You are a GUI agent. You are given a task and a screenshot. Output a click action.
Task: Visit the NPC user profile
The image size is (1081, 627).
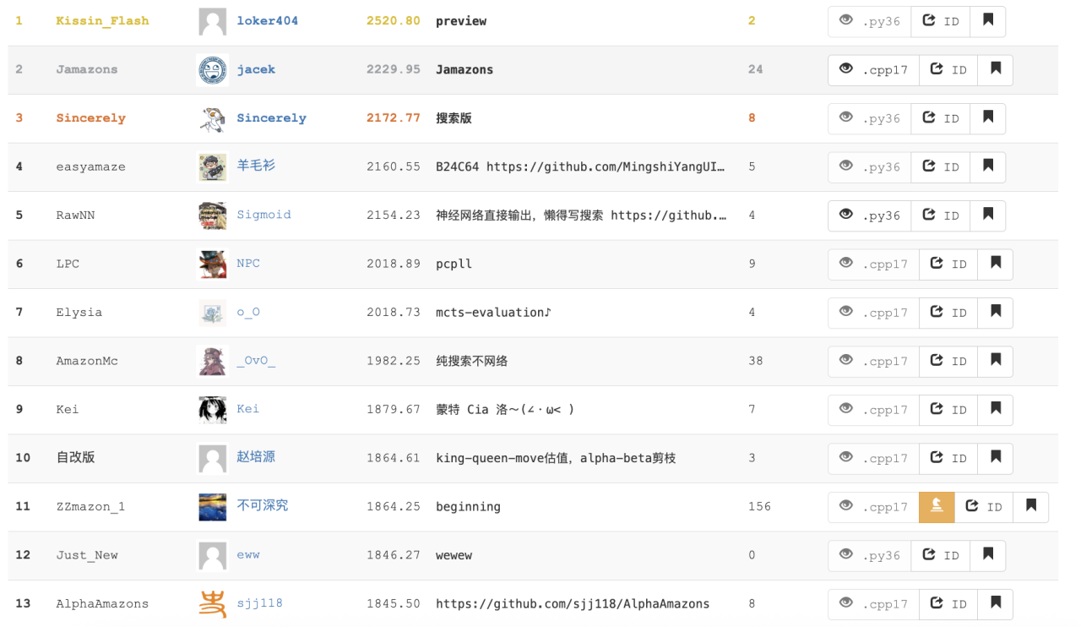[x=248, y=264]
